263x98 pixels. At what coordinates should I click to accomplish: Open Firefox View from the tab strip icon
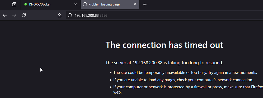[x=14, y=4]
